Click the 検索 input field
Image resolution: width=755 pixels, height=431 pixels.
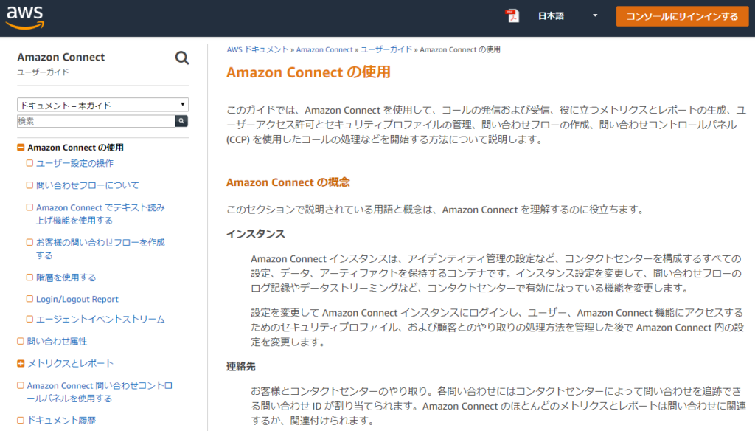pos(96,121)
